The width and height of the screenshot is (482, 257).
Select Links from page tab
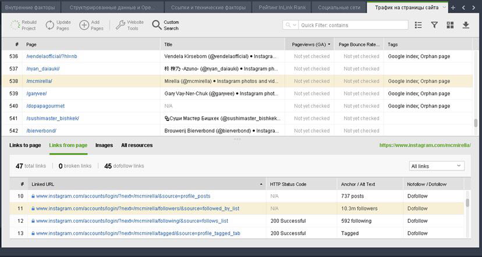[68, 145]
